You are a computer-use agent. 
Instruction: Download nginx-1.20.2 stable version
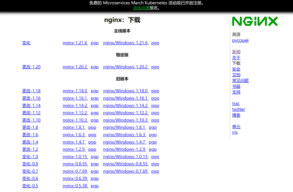coord(75,67)
